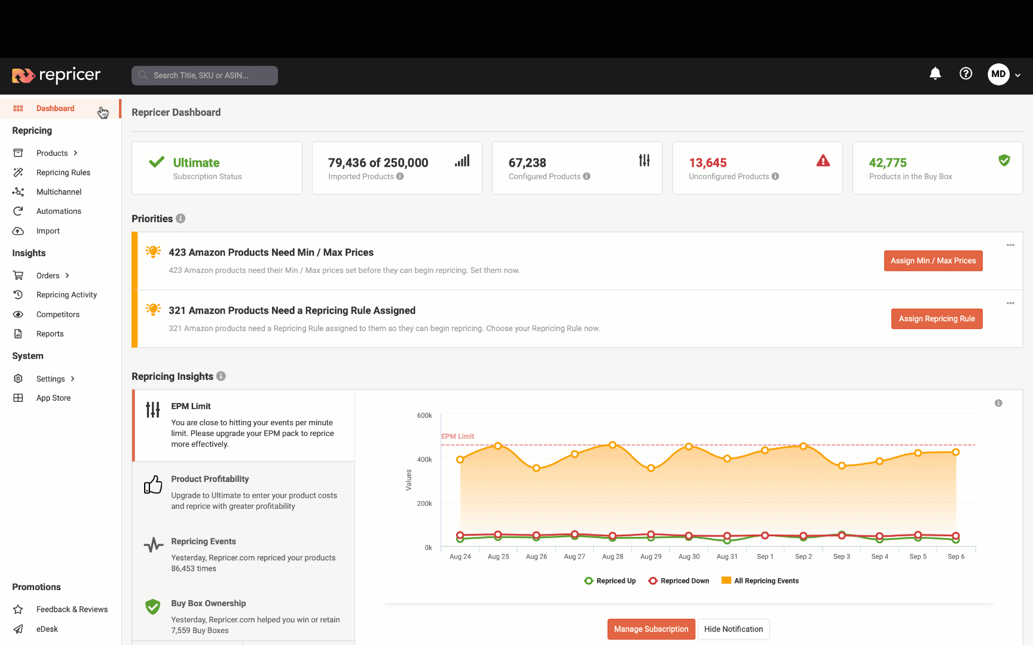Click the Repricing Activity history icon
This screenshot has height=645, width=1033.
(x=18, y=295)
